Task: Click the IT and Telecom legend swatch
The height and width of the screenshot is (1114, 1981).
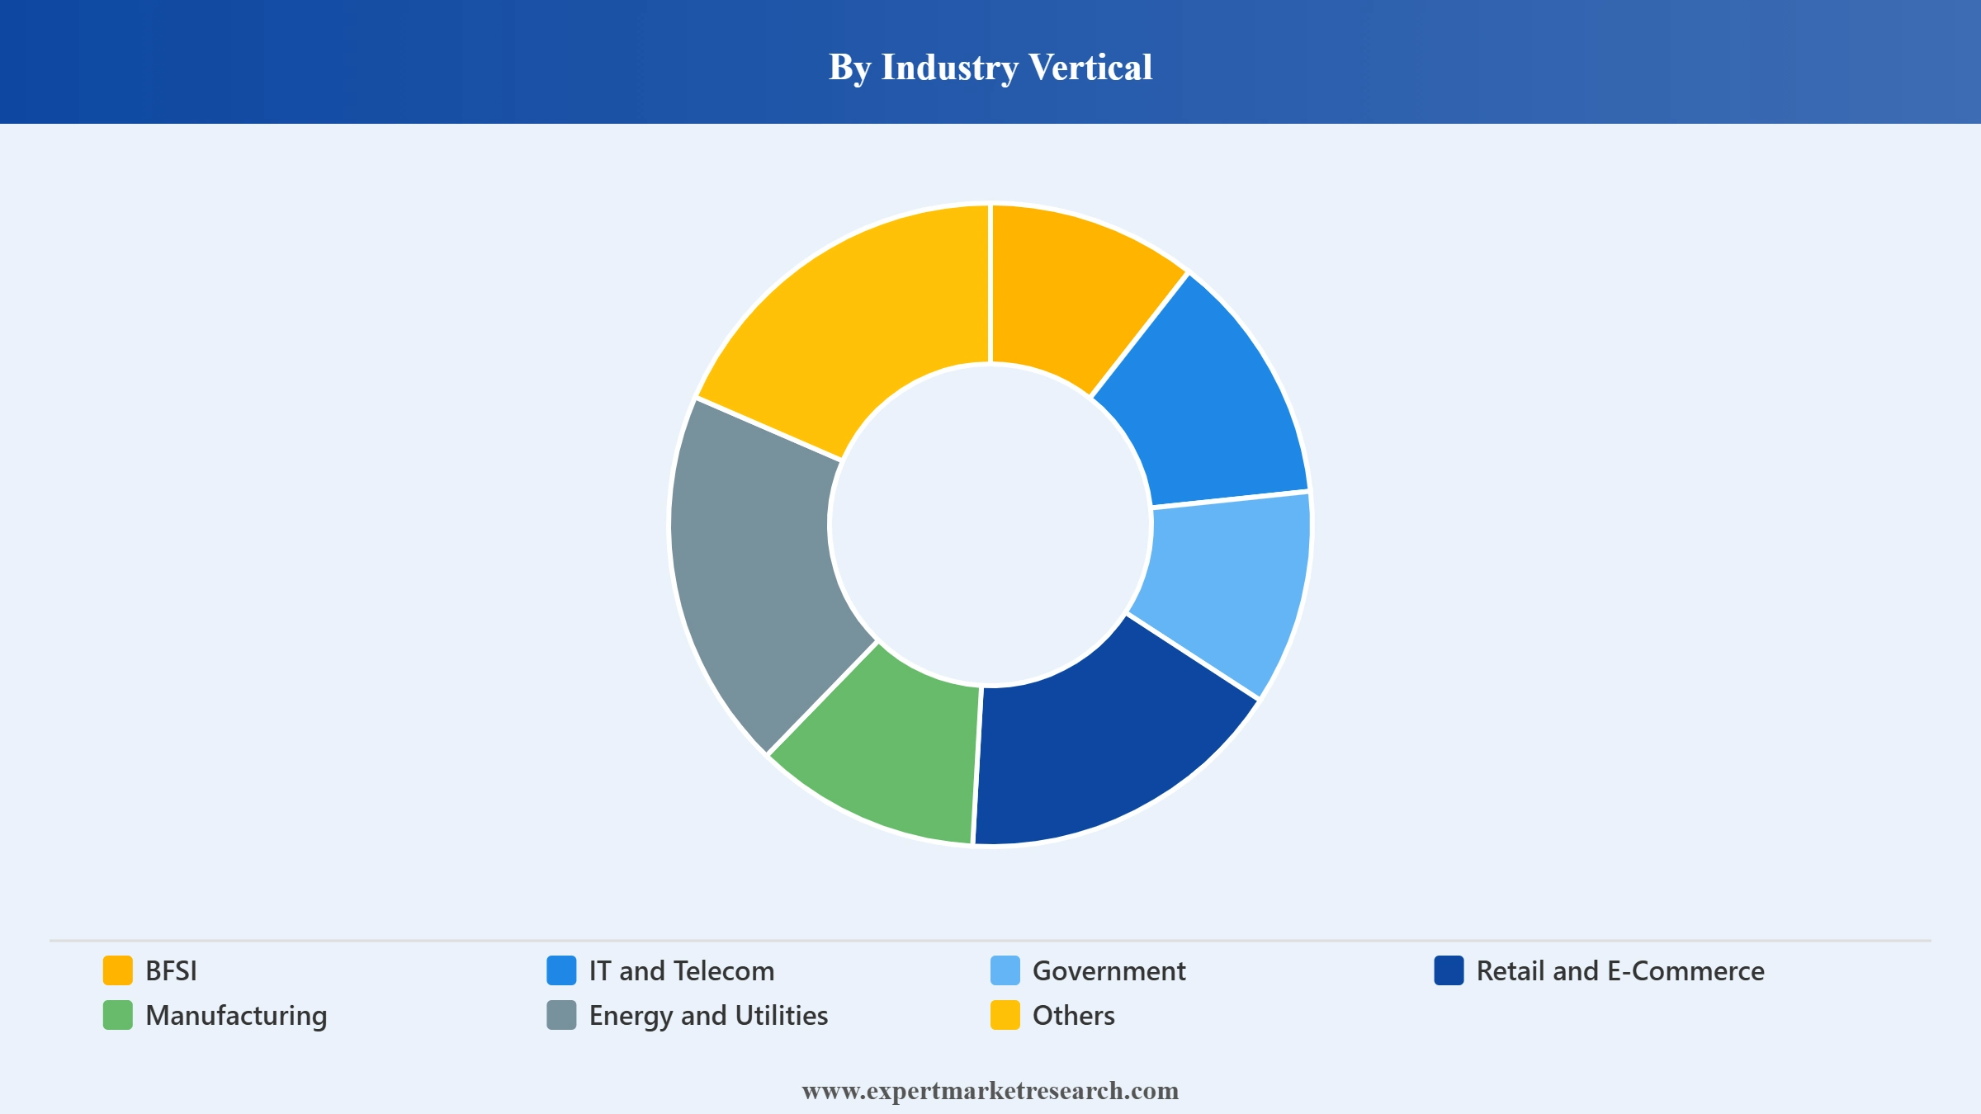Action: click(561, 970)
